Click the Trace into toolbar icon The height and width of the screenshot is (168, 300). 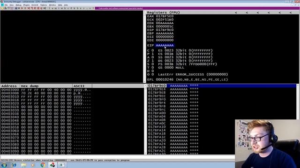35,8
